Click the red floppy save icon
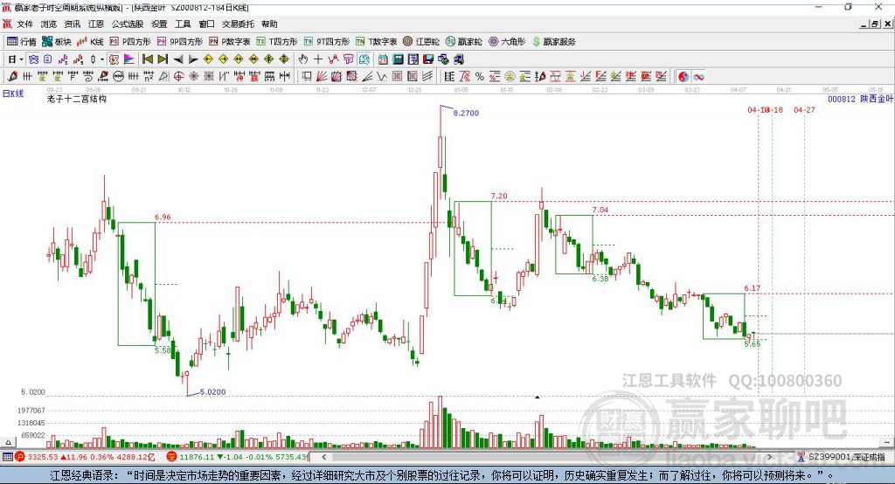The width and height of the screenshot is (895, 484). click(428, 59)
